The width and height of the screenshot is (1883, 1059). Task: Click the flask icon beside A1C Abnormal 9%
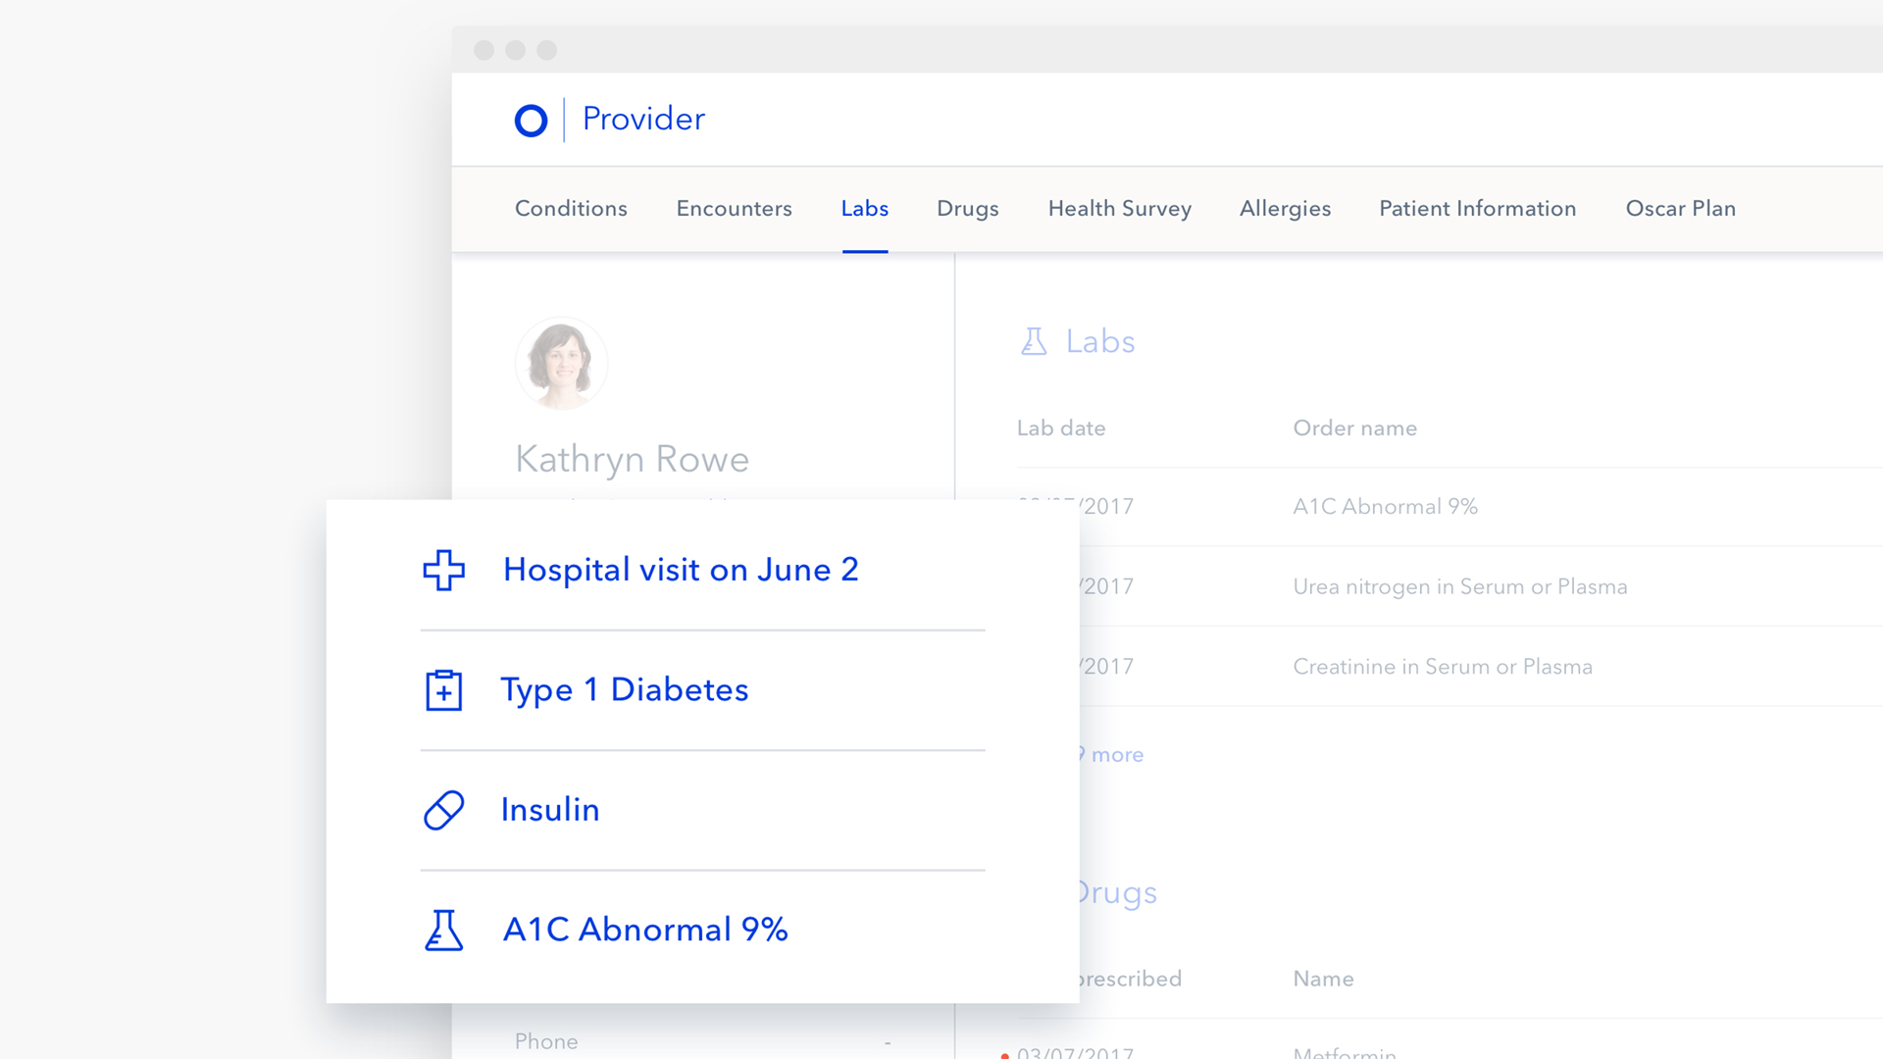(x=443, y=931)
